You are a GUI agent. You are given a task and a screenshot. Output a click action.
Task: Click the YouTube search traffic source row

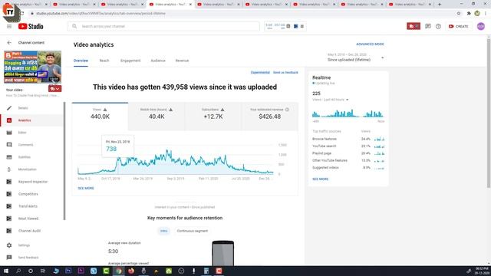tap(348, 146)
